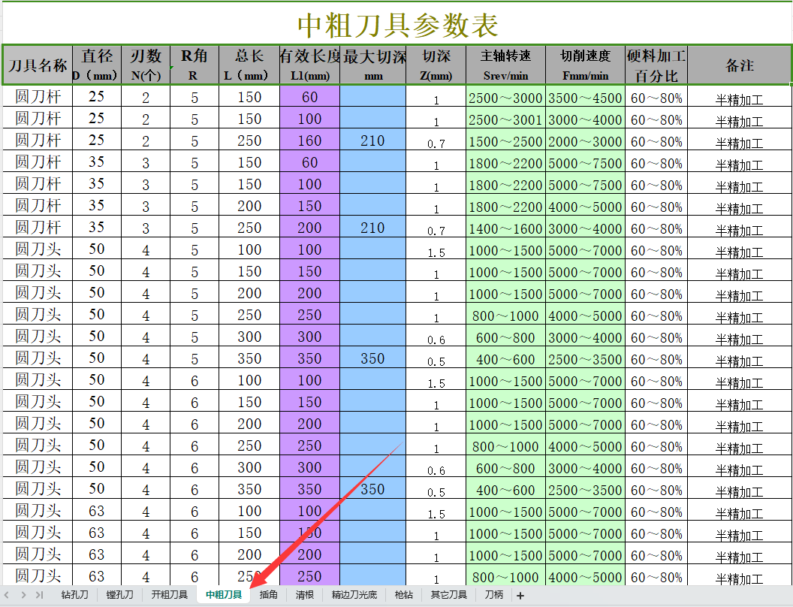Select the 枪钻 sheet tab
The image size is (793, 607).
tap(403, 595)
